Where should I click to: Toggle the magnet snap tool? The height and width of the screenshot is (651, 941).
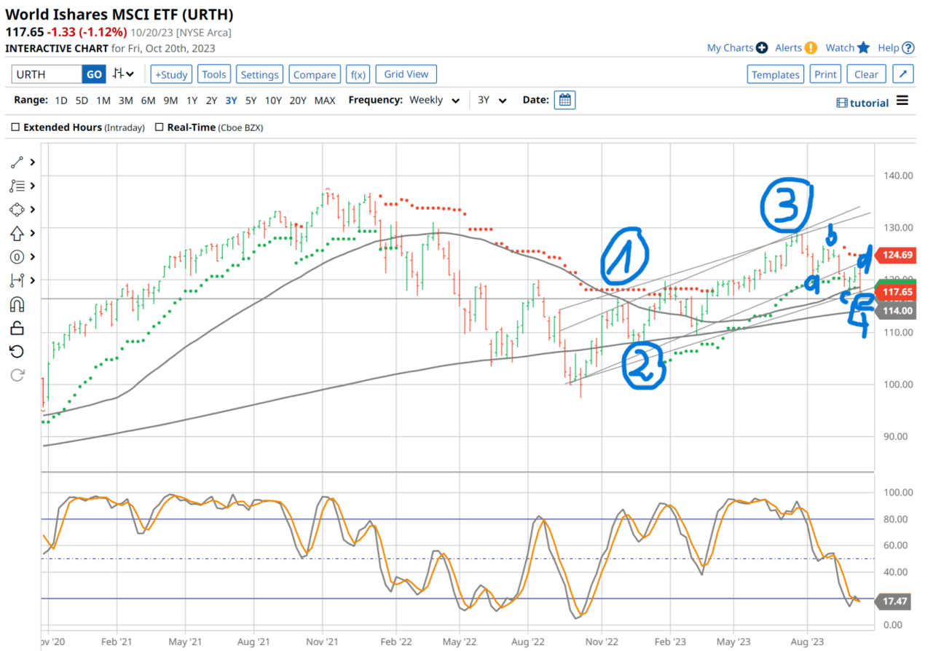[17, 304]
